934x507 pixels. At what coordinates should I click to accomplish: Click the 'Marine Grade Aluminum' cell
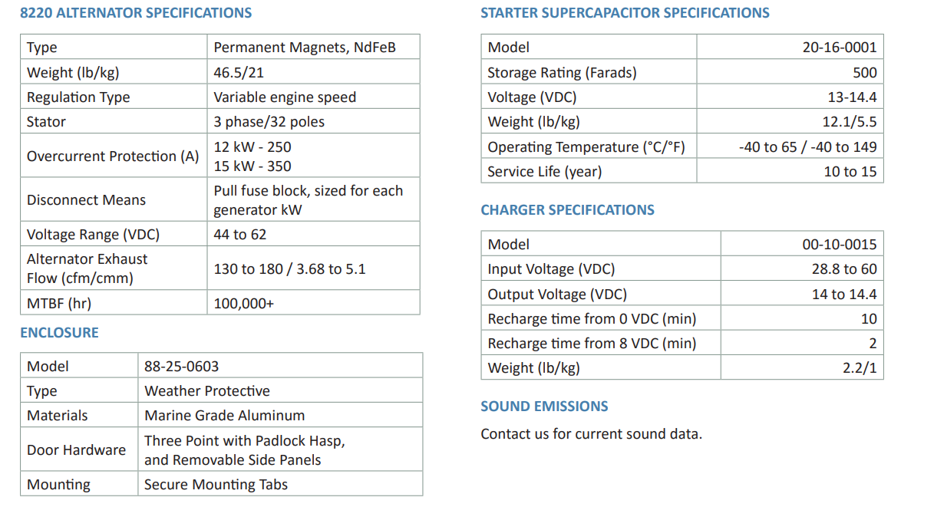(x=224, y=416)
